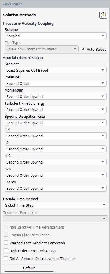Open the Specific Dissipation Rate dropdown
The height and width of the screenshot is (274, 110).
tap(56, 123)
